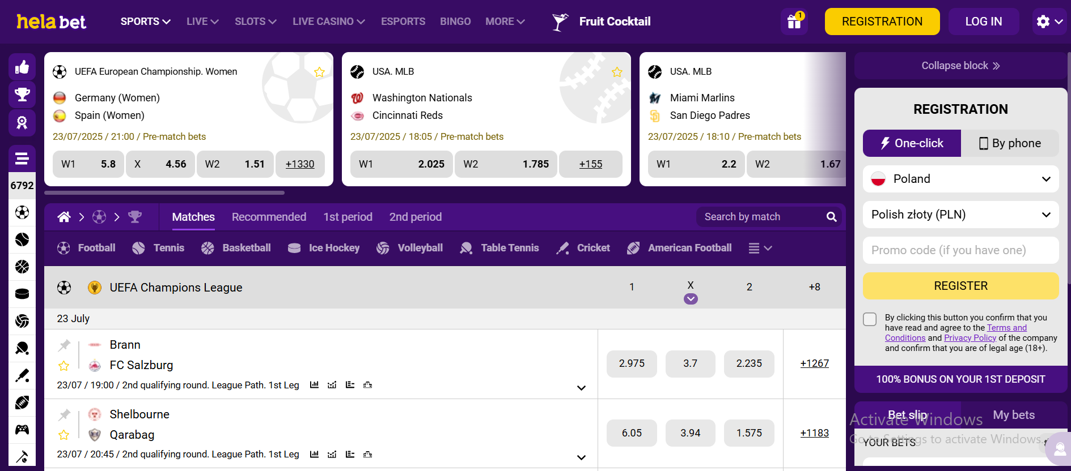Pin the Shelbourne vs Qarabag match
The height and width of the screenshot is (471, 1071).
pyautogui.click(x=65, y=414)
